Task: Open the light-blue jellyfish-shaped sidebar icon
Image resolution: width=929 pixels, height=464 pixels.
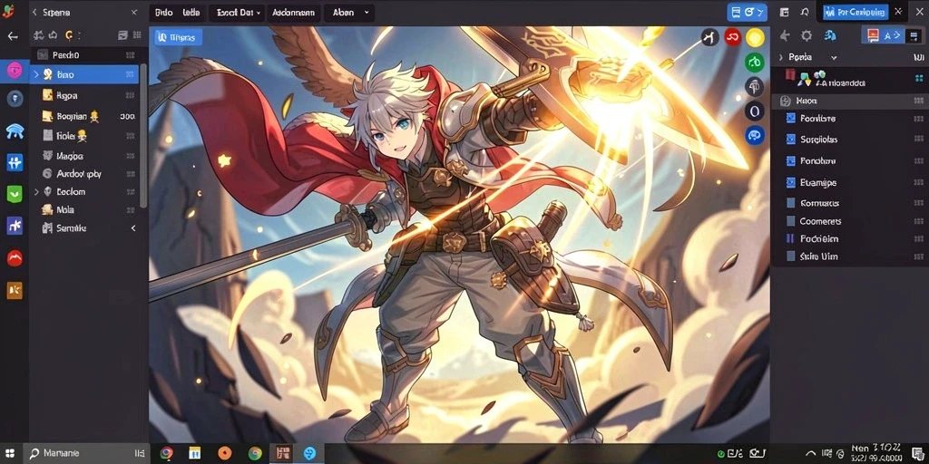Action: pos(15,130)
